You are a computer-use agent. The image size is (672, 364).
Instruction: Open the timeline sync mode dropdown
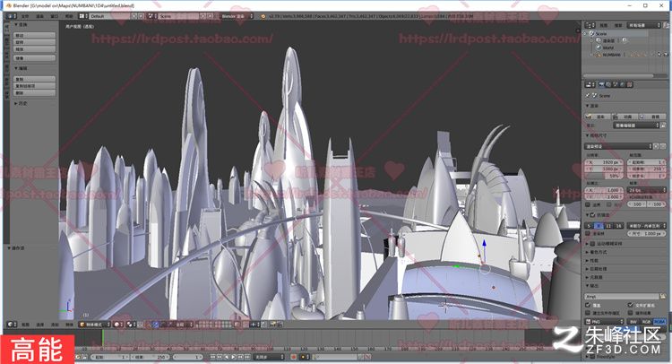(269, 357)
